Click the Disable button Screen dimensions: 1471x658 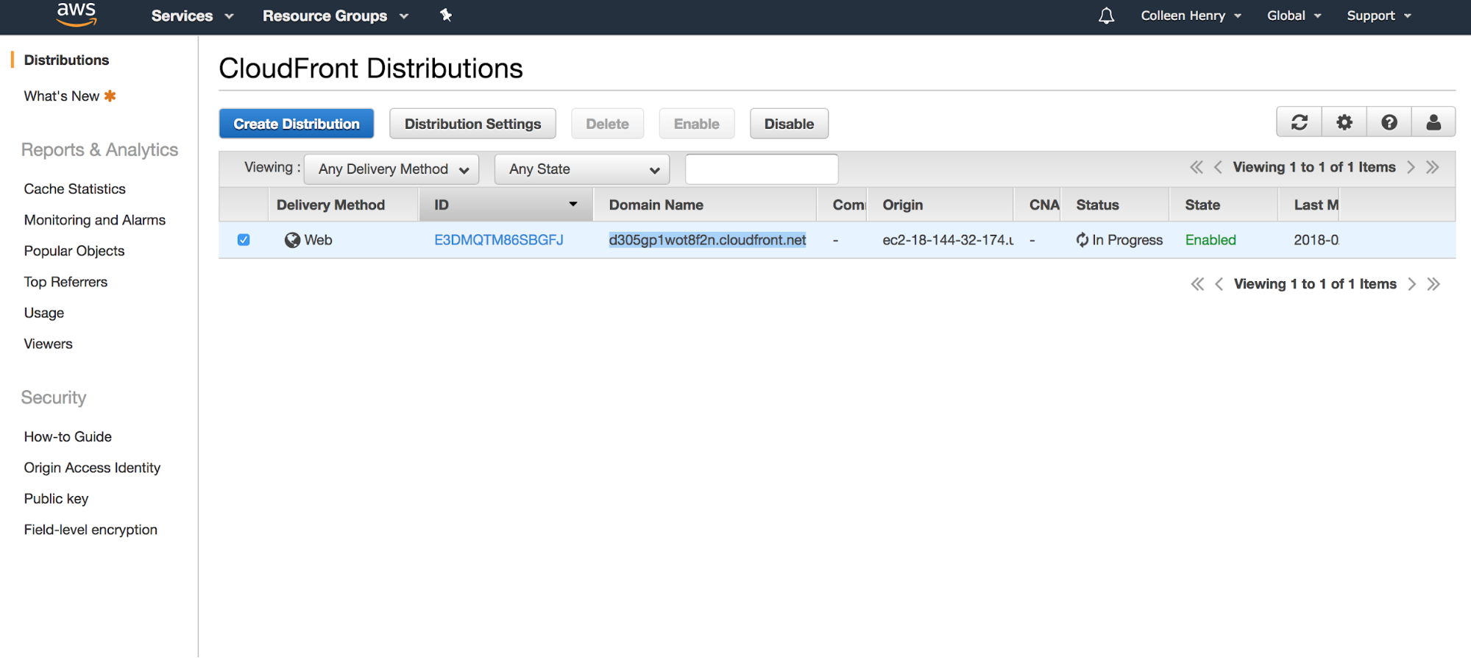[x=789, y=124]
